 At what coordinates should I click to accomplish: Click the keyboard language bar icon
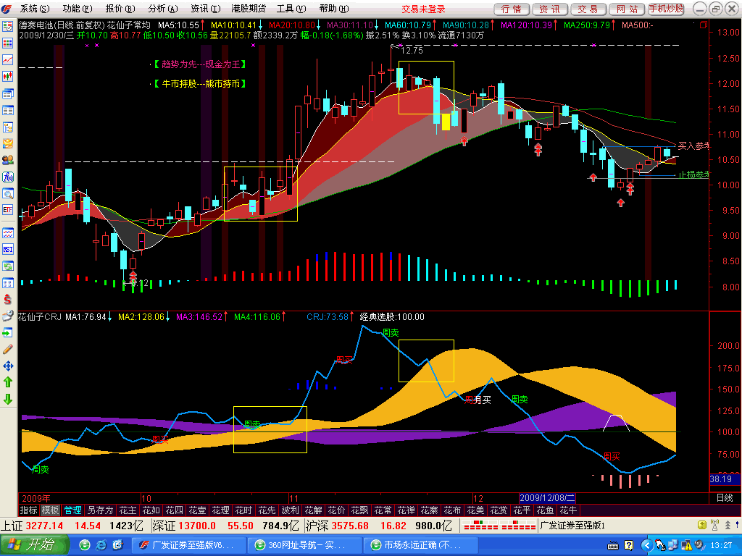point(613,546)
